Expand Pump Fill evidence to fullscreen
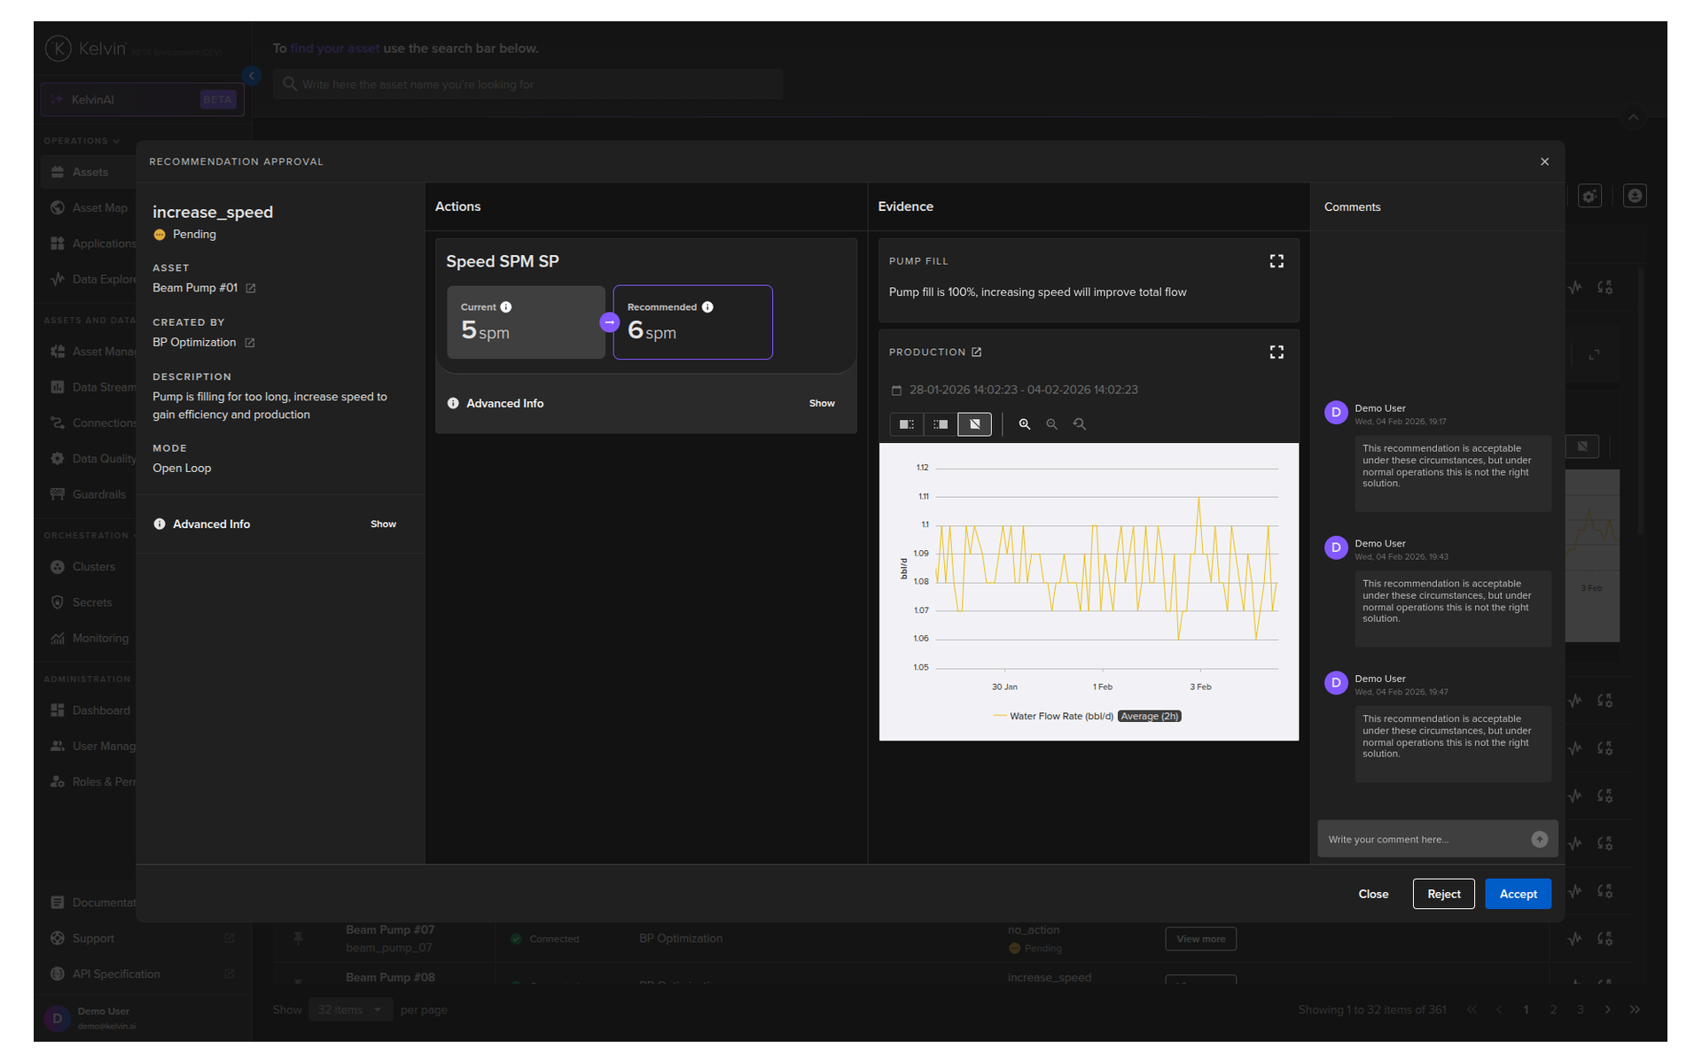Screen dimensions: 1702x1063 pos(1276,261)
